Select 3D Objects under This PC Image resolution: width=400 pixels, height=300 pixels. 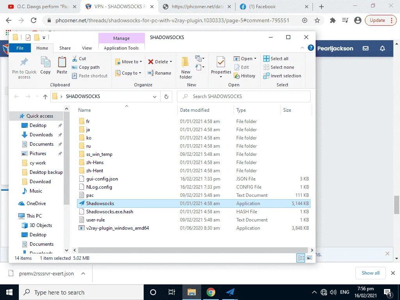(41, 225)
